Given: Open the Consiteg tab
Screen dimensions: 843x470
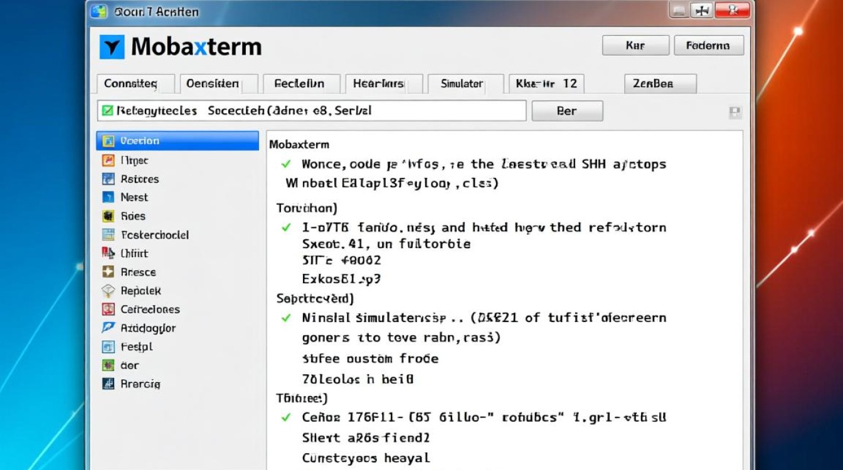Looking at the screenshot, I should point(130,84).
